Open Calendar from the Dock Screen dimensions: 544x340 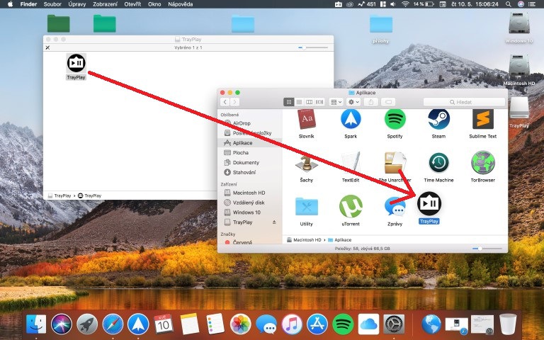point(164,324)
